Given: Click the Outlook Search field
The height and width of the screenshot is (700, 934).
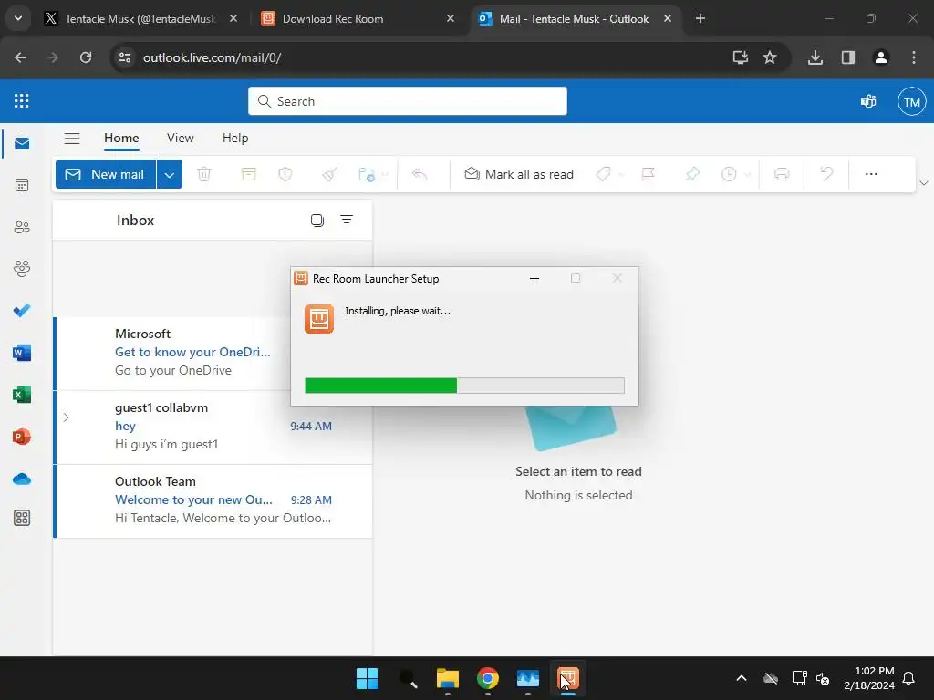Looking at the screenshot, I should [x=408, y=101].
